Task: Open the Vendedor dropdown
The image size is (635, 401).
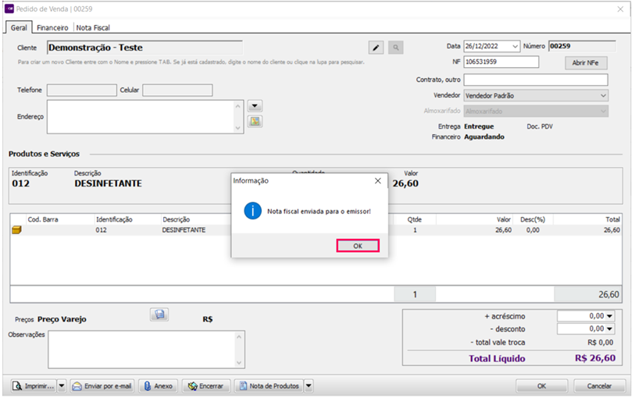Action: pos(603,96)
